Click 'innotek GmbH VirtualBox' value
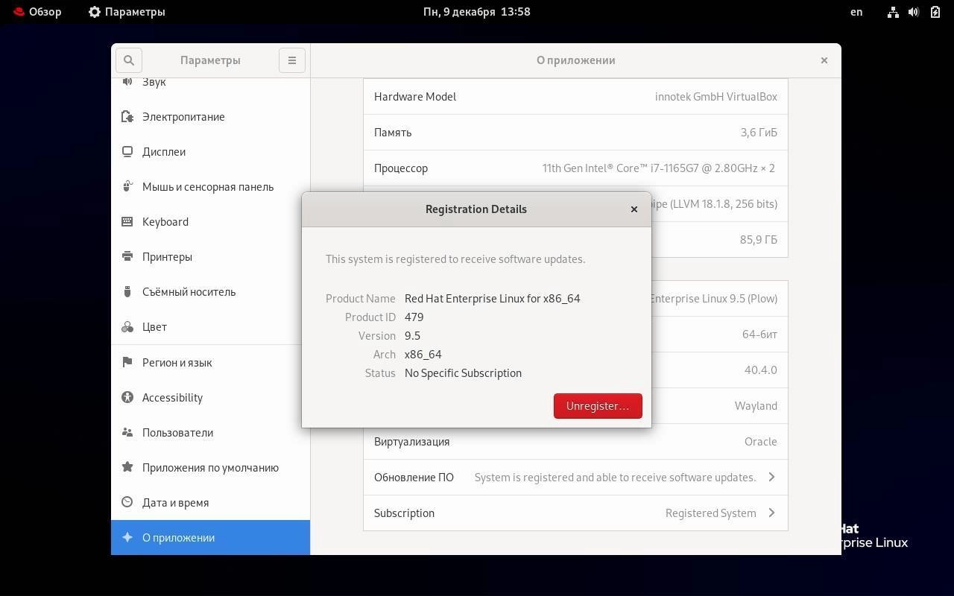 (x=716, y=96)
